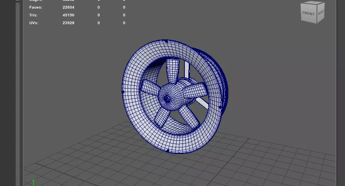The height and width of the screenshot is (186, 345).
Task: Click the center hub cap of the wheel
Action: pos(168,99)
